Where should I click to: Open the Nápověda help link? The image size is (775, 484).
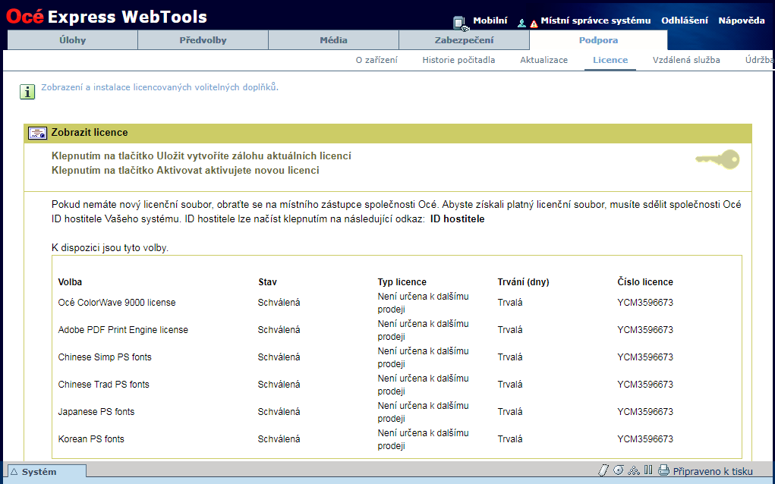pyautogui.click(x=742, y=20)
